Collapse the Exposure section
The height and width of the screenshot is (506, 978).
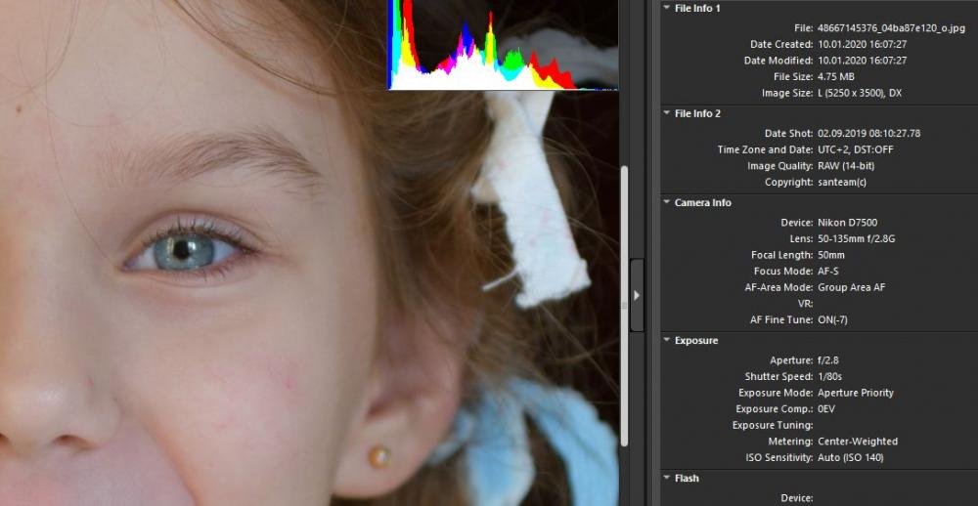(667, 340)
